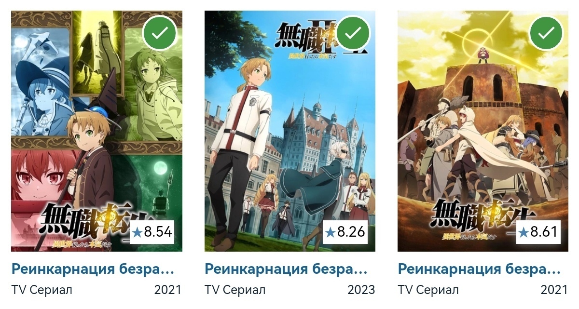Image resolution: width=579 pixels, height=309 pixels.
Task: Select the 8.54 rating number
Action: (158, 232)
